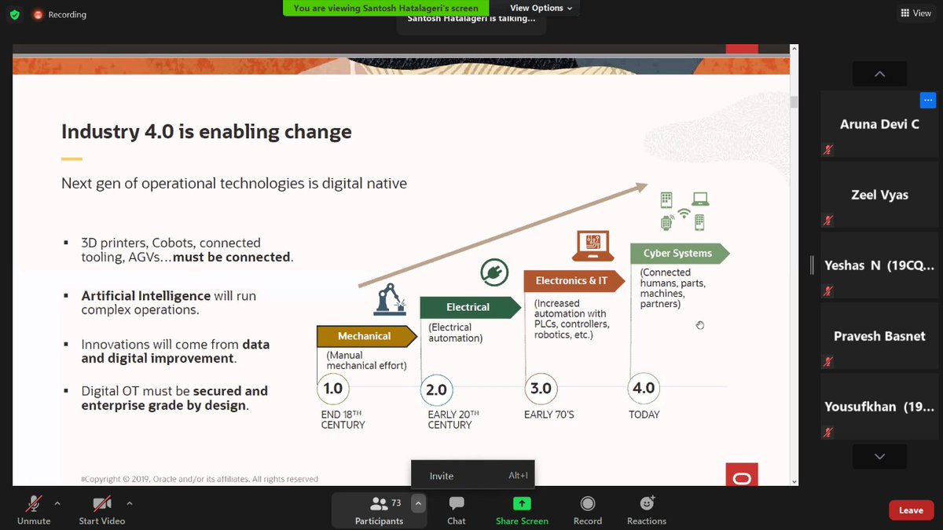Click the Record button
The width and height of the screenshot is (943, 530).
coord(588,510)
